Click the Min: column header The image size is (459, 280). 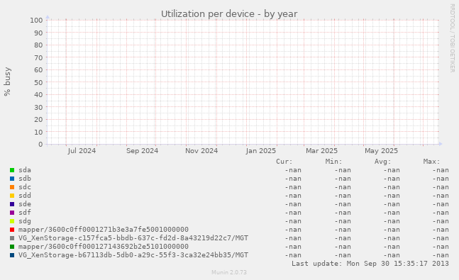point(333,162)
